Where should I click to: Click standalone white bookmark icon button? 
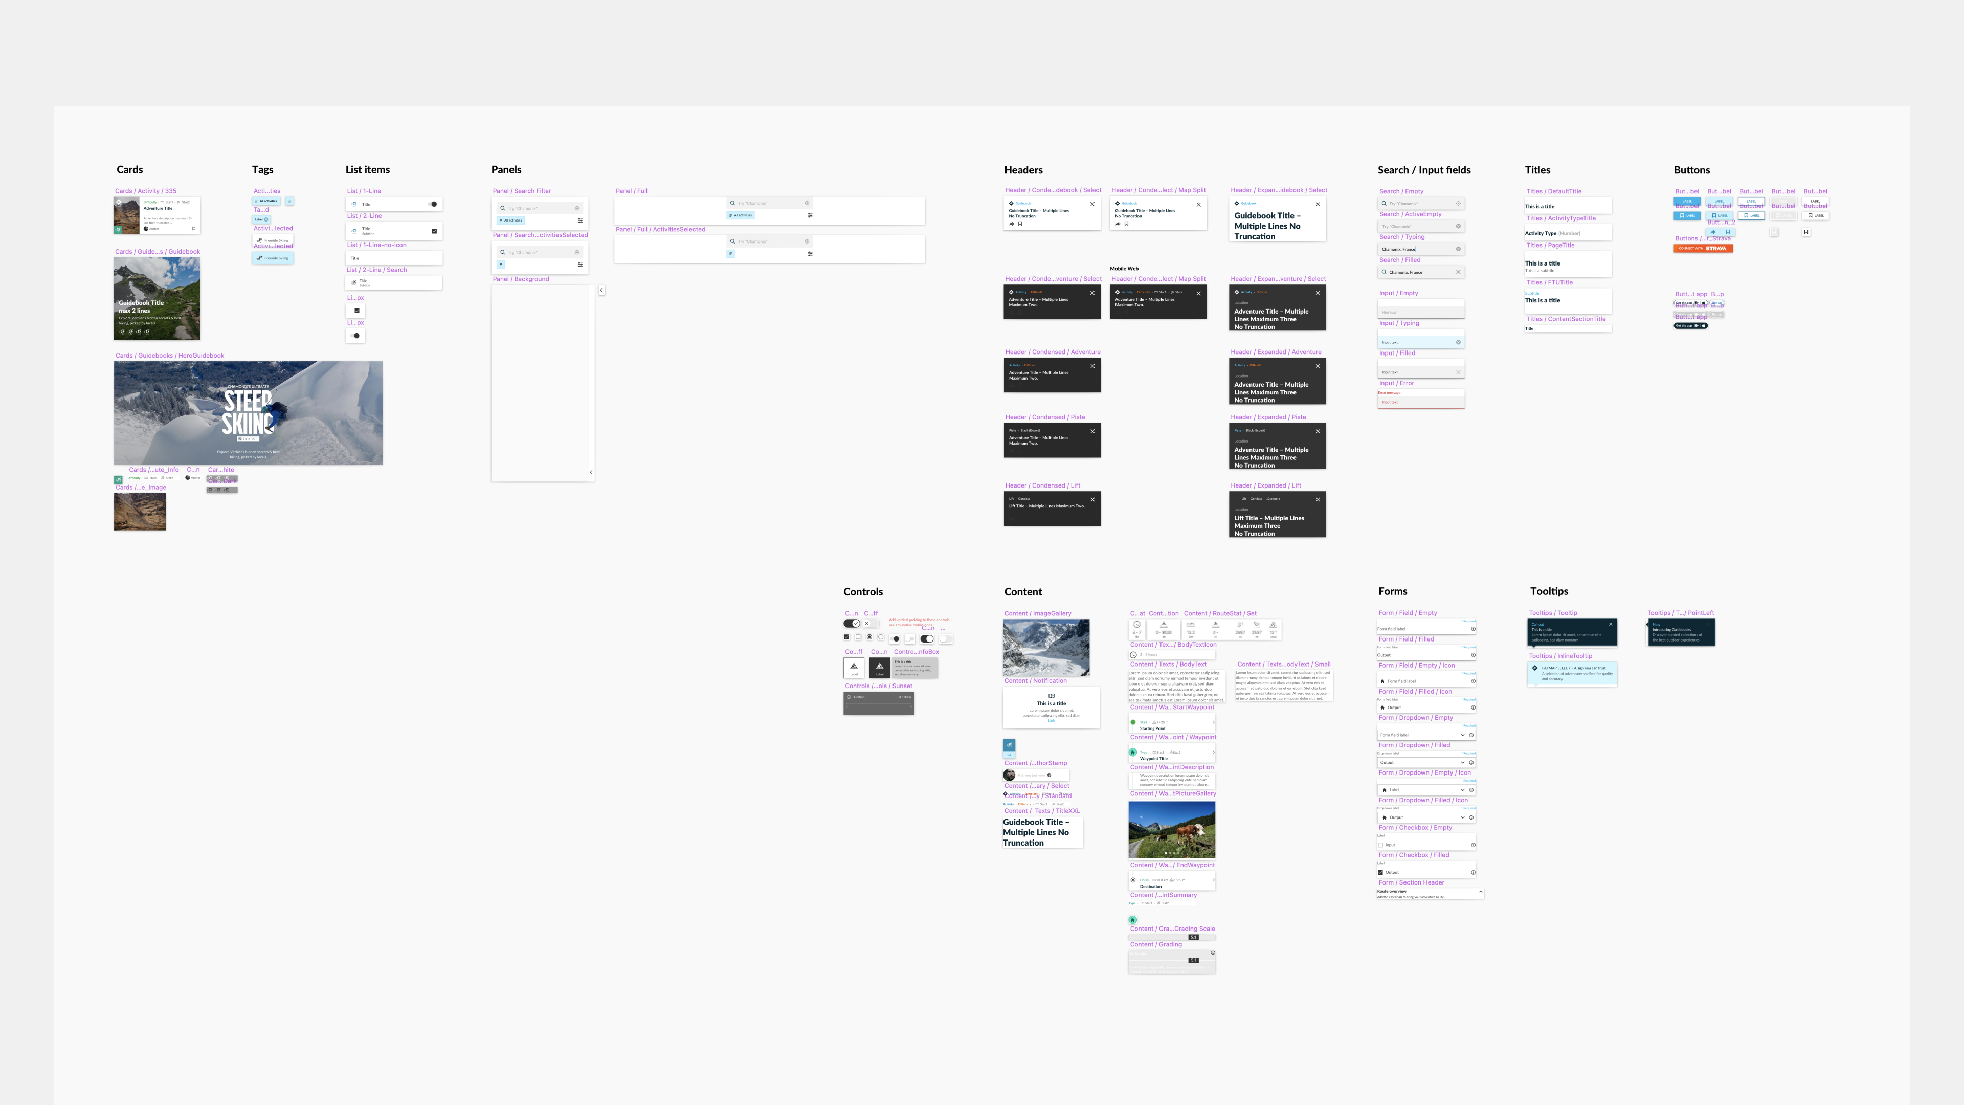1805,232
